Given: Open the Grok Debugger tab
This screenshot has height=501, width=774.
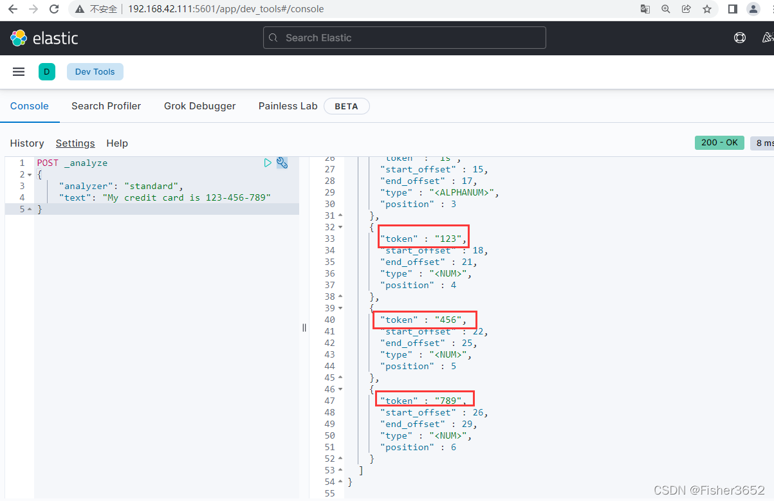Looking at the screenshot, I should (x=199, y=106).
